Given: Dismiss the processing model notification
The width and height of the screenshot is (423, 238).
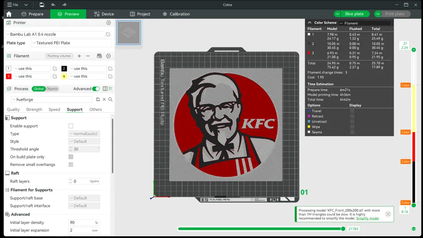Looking at the screenshot, I should tap(388, 214).
